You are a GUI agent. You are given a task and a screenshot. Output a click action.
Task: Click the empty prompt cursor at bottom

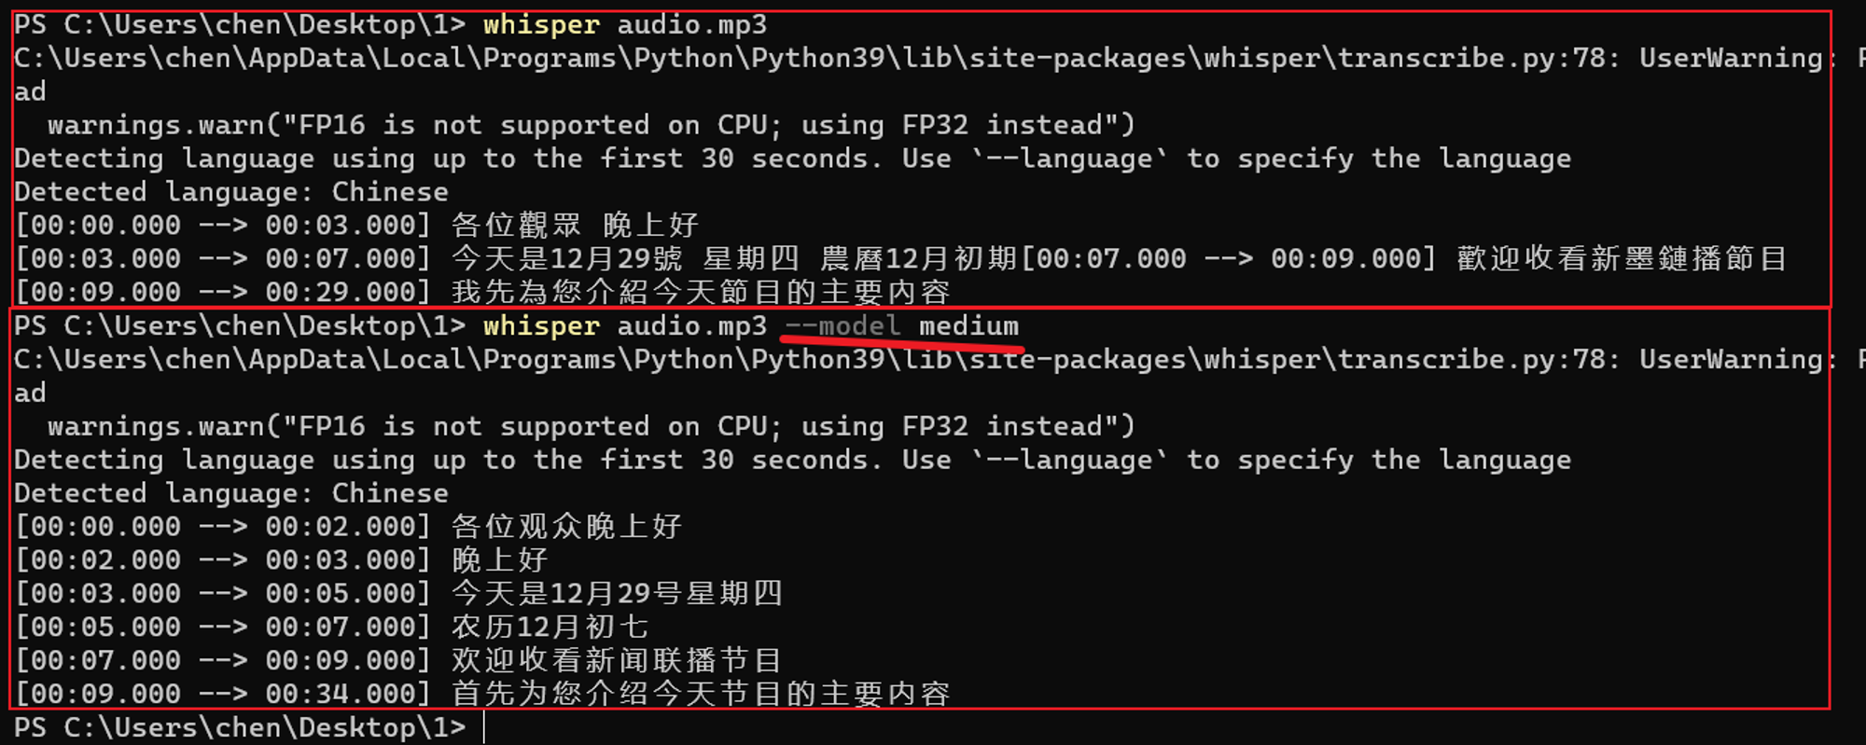pyautogui.click(x=484, y=727)
